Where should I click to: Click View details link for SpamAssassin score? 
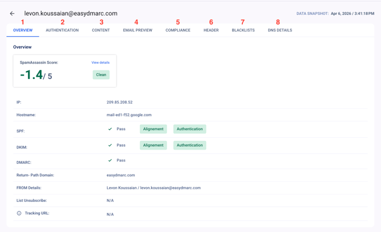pyautogui.click(x=101, y=63)
